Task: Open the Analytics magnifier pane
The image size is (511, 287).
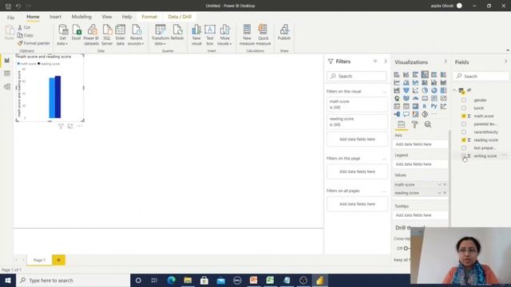Action: pyautogui.click(x=428, y=124)
